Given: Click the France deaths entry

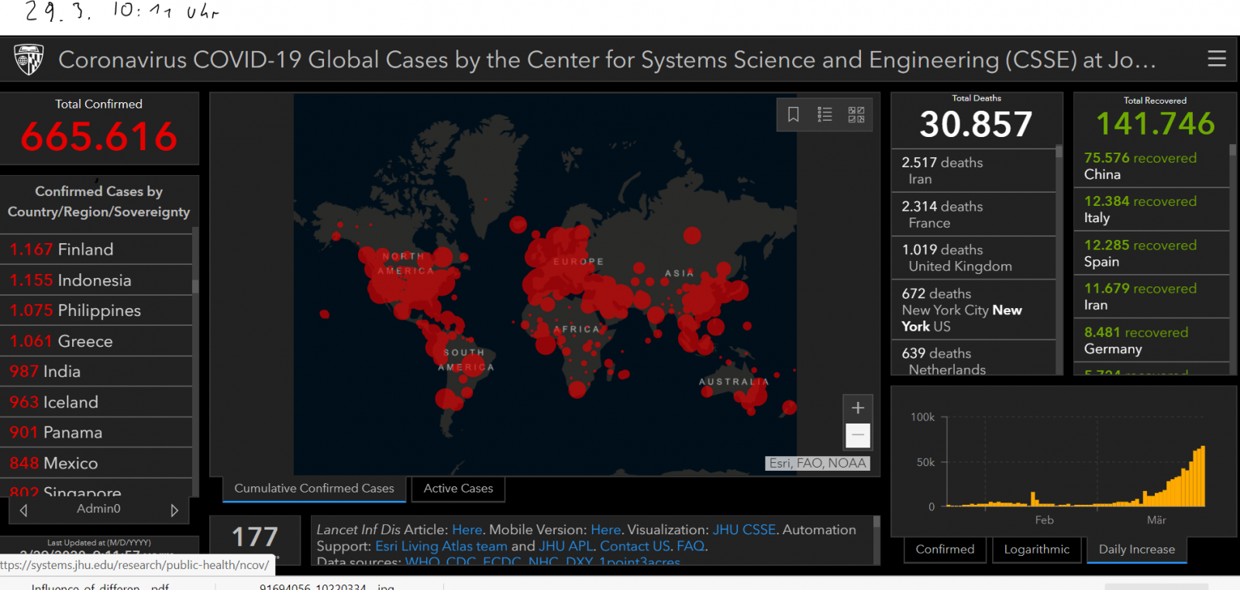Looking at the screenshot, I should pos(973,214).
